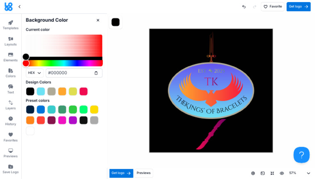The height and width of the screenshot is (179, 315).
Task: Select the dark navy preset color
Action: point(30,109)
